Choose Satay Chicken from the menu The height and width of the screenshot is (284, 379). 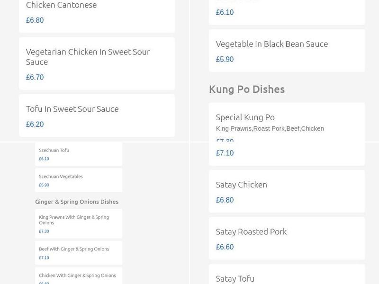pos(241,185)
